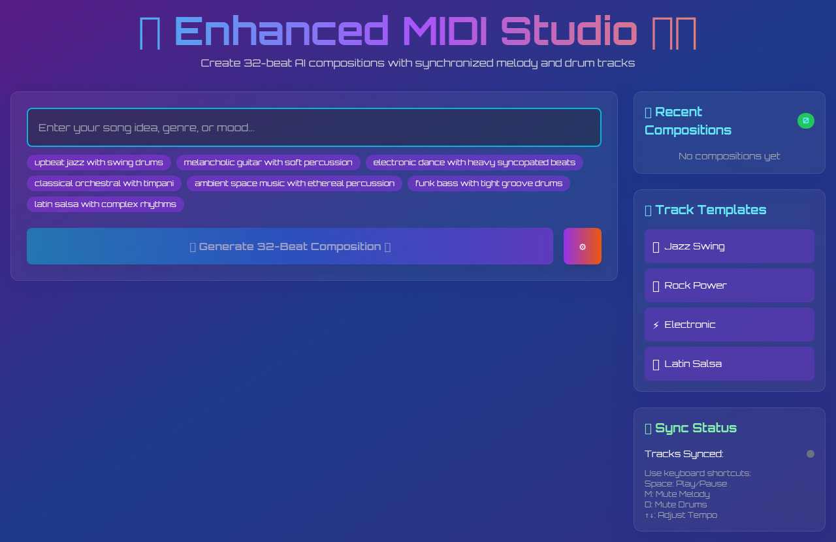
Task: Open the Rock Power track template
Action: (x=730, y=285)
